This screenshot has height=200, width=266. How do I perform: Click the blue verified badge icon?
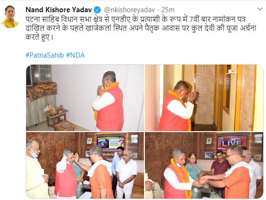97,10
